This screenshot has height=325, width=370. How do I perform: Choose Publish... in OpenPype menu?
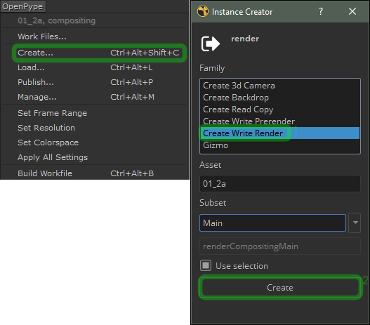(x=94, y=82)
